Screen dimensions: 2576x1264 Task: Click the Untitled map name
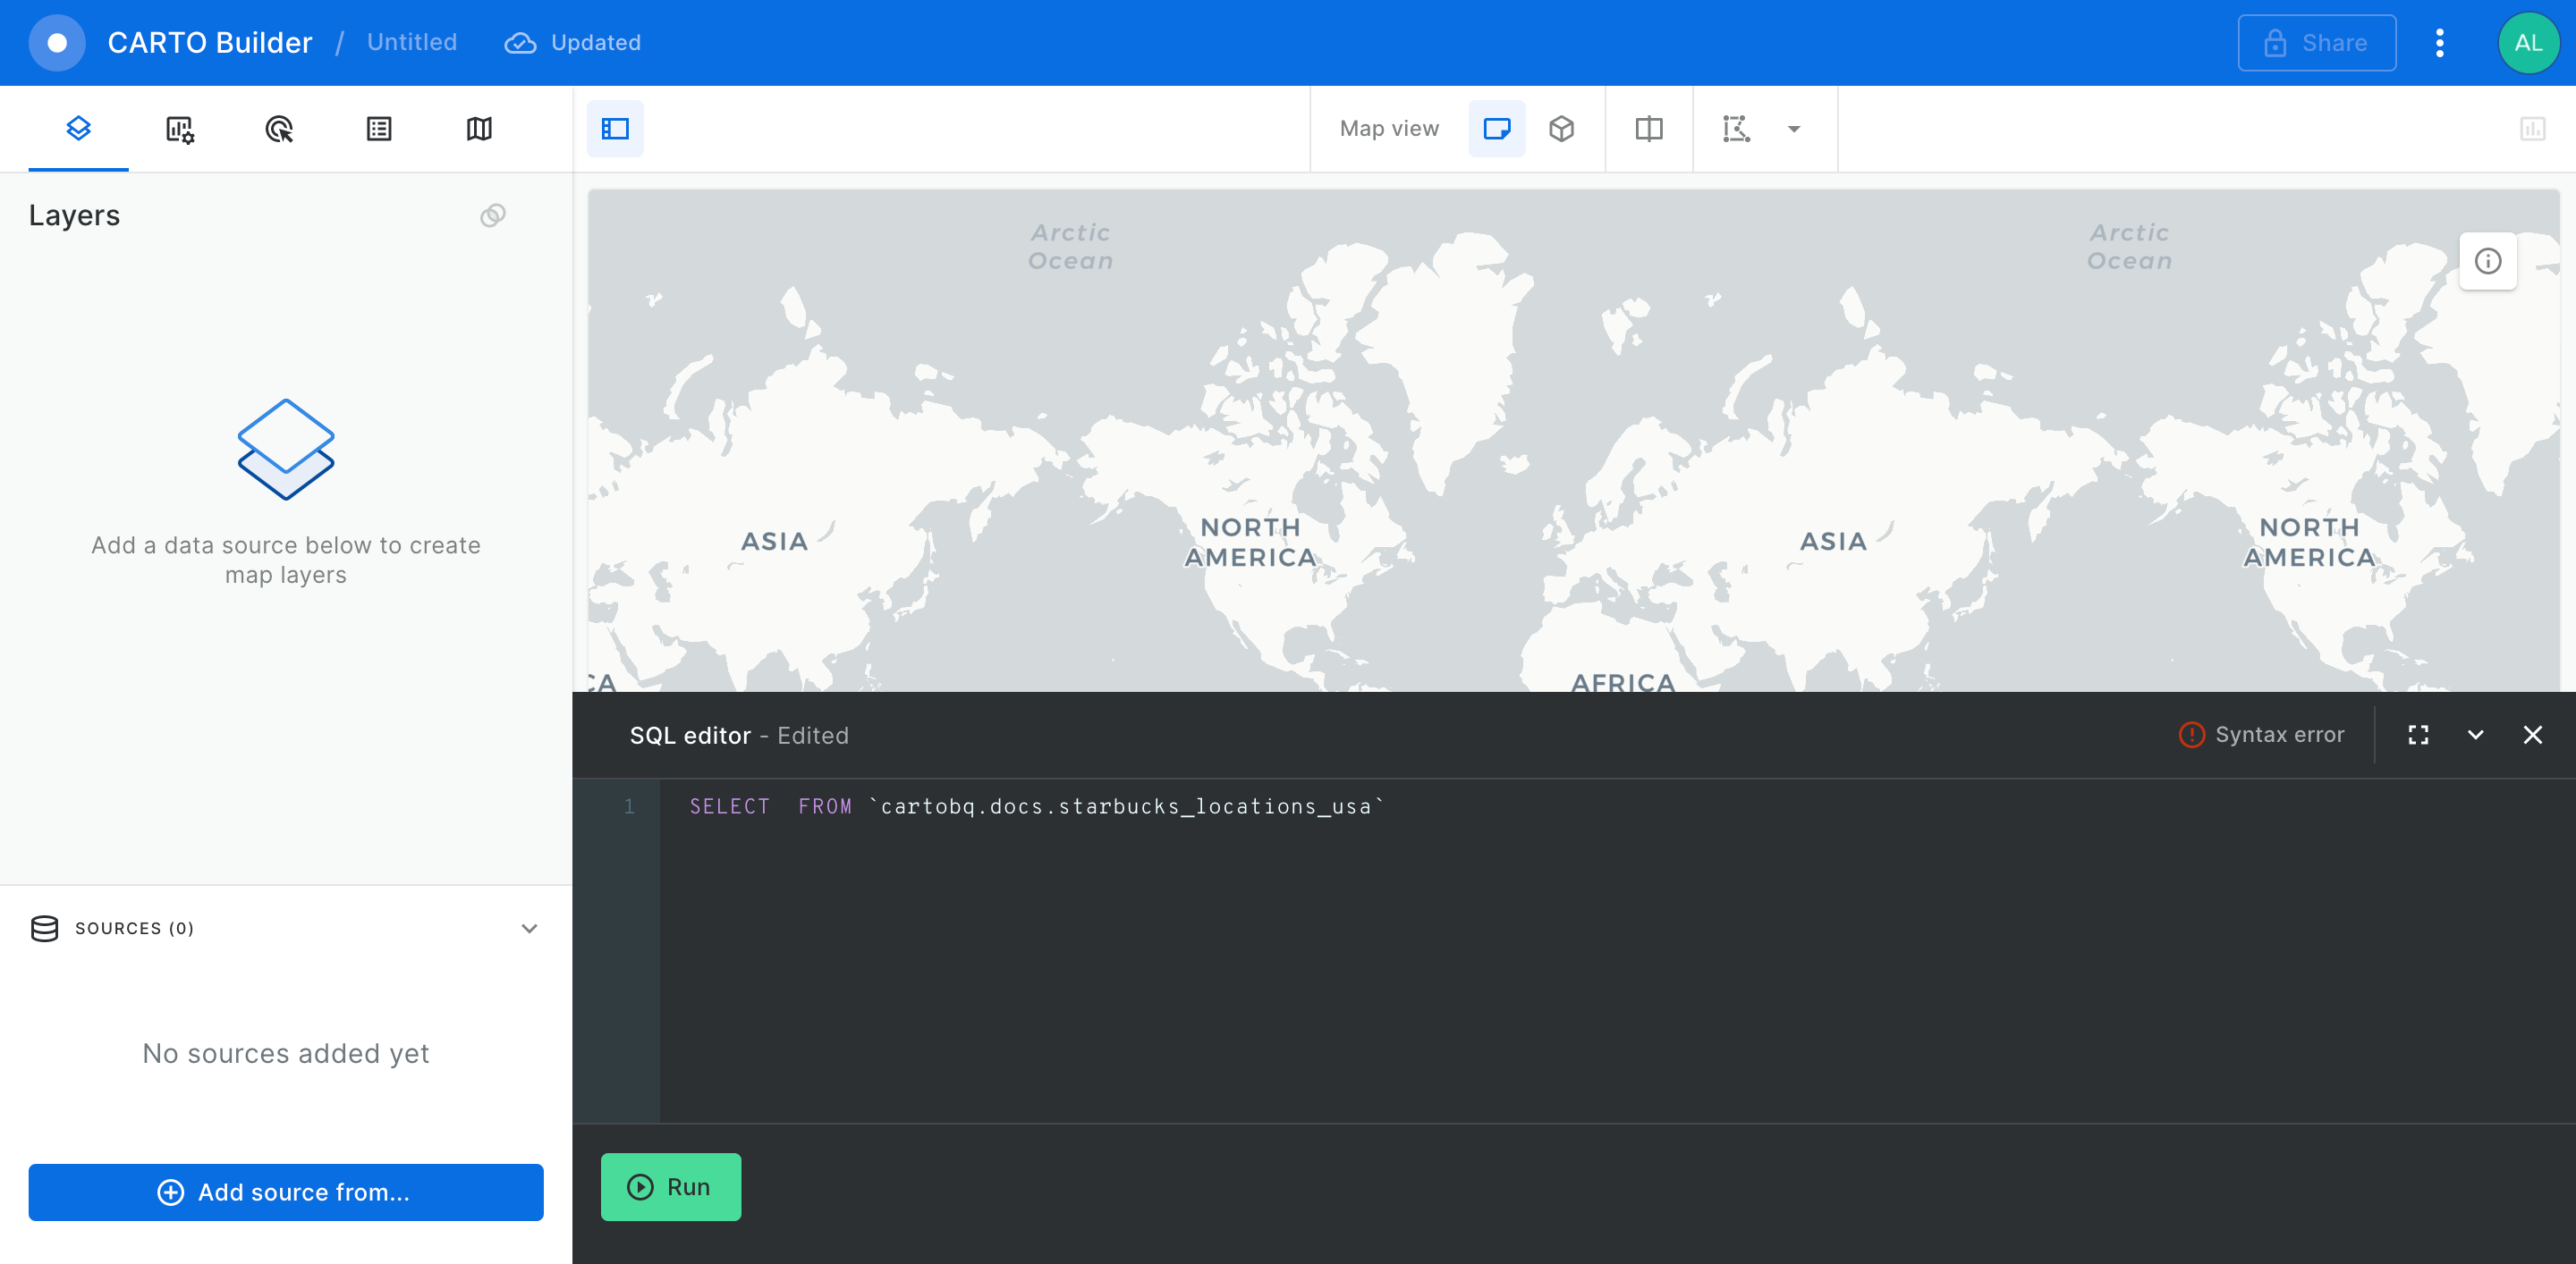[x=411, y=43]
